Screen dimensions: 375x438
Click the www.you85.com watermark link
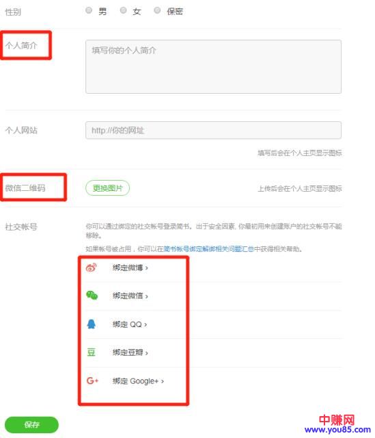[x=337, y=430]
